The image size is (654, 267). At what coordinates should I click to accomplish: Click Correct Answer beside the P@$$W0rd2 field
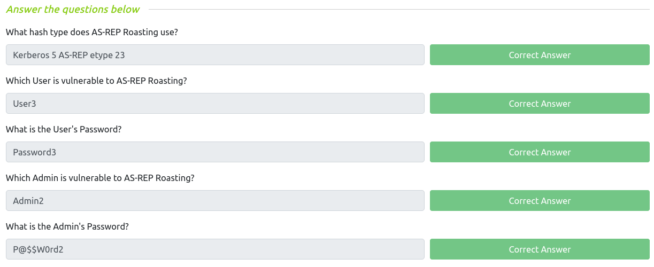[x=540, y=249]
